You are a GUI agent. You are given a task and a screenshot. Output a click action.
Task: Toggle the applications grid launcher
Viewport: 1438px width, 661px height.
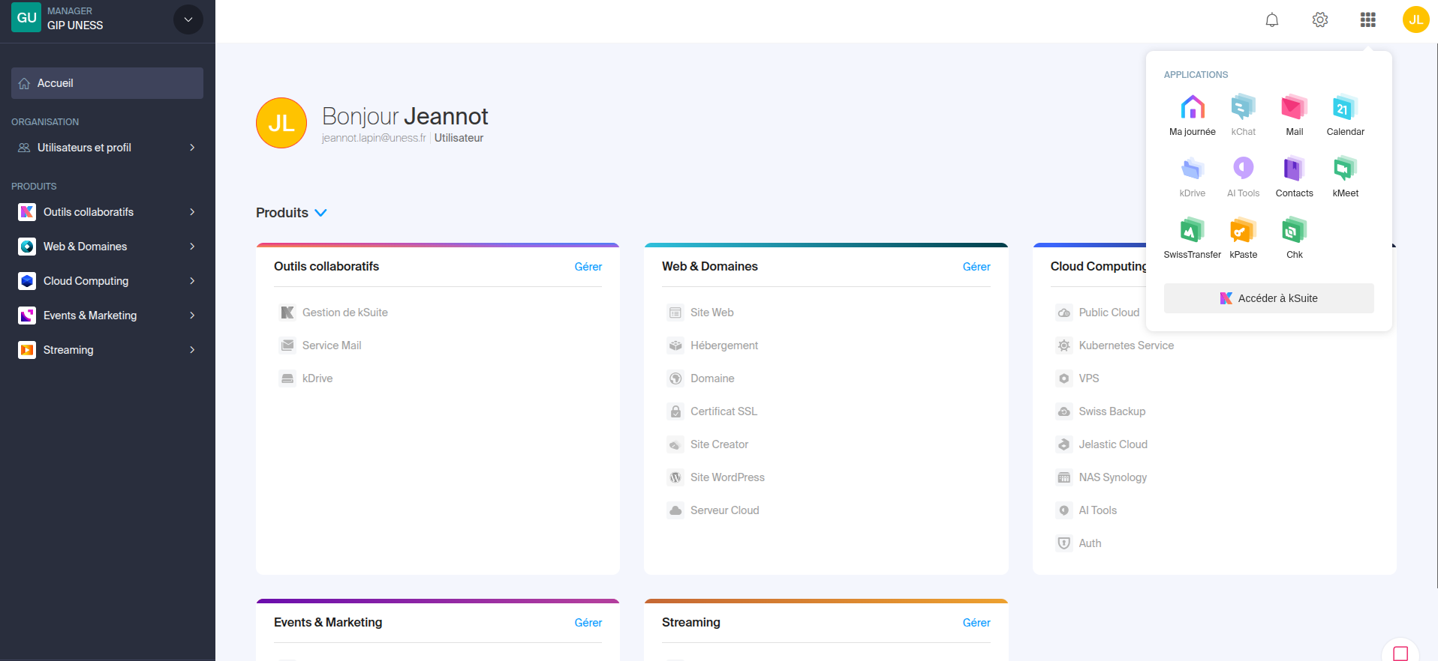click(1367, 20)
